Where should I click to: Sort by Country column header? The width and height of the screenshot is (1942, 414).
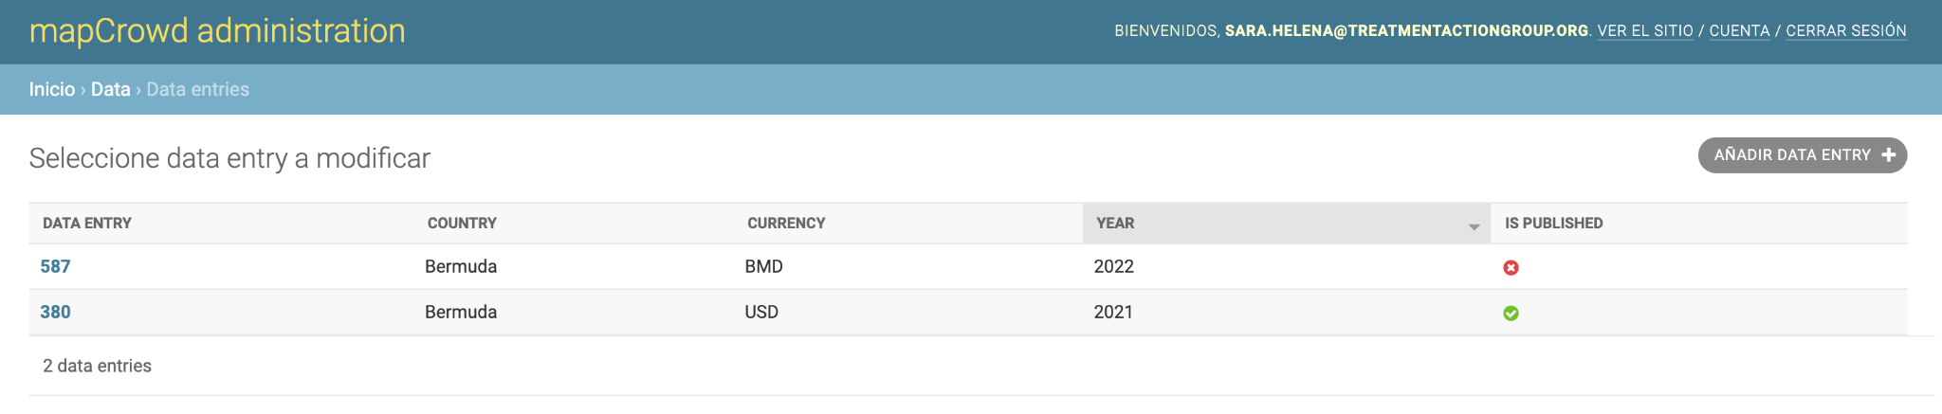pyautogui.click(x=462, y=224)
